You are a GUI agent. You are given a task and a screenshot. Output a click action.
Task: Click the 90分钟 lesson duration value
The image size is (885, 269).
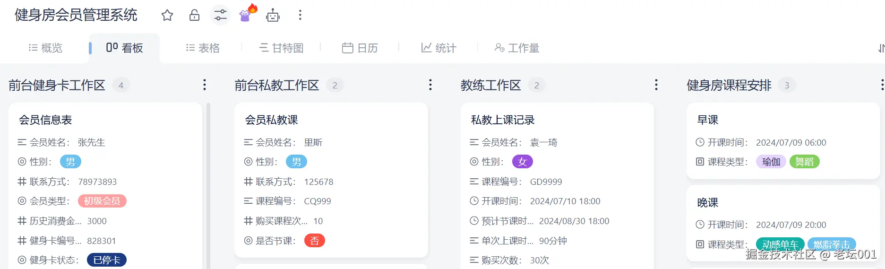553,241
